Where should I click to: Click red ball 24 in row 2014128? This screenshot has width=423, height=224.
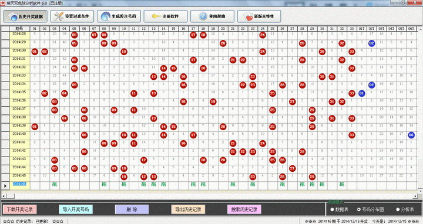[x=263, y=35]
